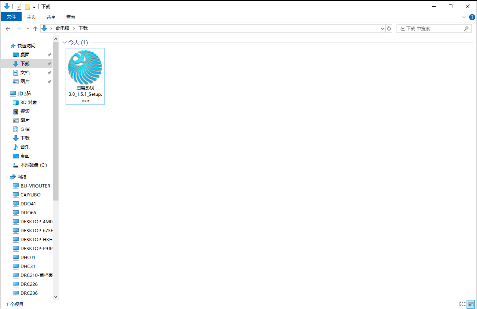Open the 文件 menu
Screen dimensions: 477x309
point(11,17)
